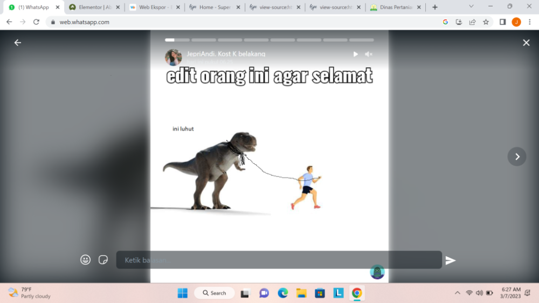This screenshot has width=539, height=303.
Task: Go back from the status viewer
Action: [x=18, y=43]
